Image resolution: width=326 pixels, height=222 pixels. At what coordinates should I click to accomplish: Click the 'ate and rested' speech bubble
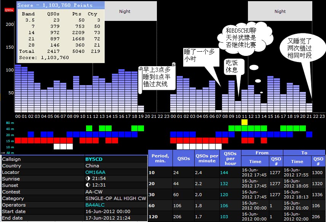[232, 68]
